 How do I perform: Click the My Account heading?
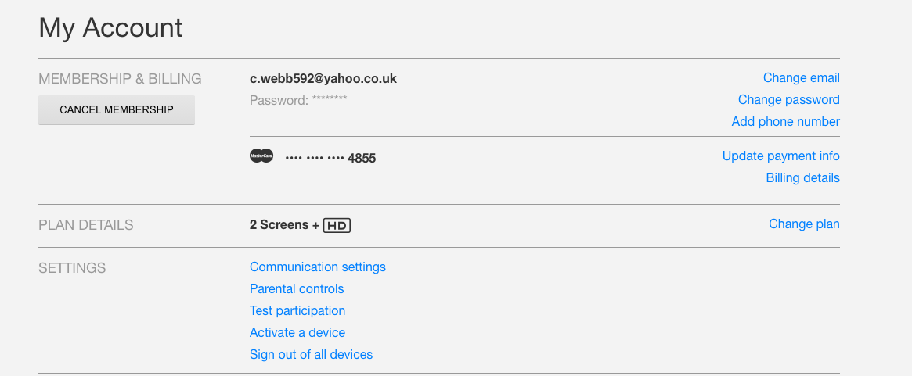click(x=110, y=28)
